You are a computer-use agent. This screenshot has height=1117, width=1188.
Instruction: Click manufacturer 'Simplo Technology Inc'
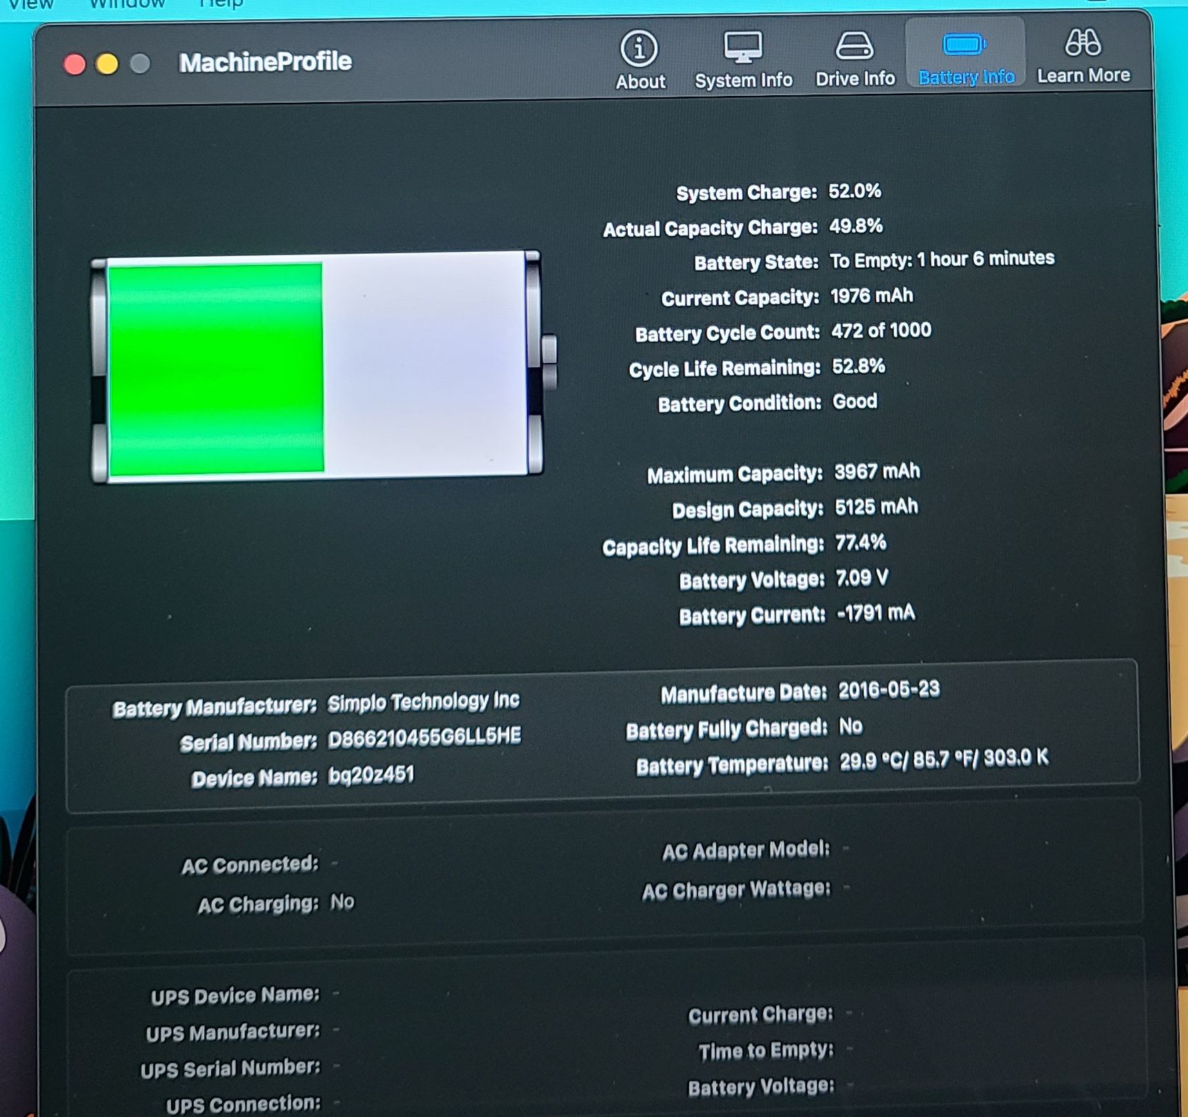coord(424,702)
